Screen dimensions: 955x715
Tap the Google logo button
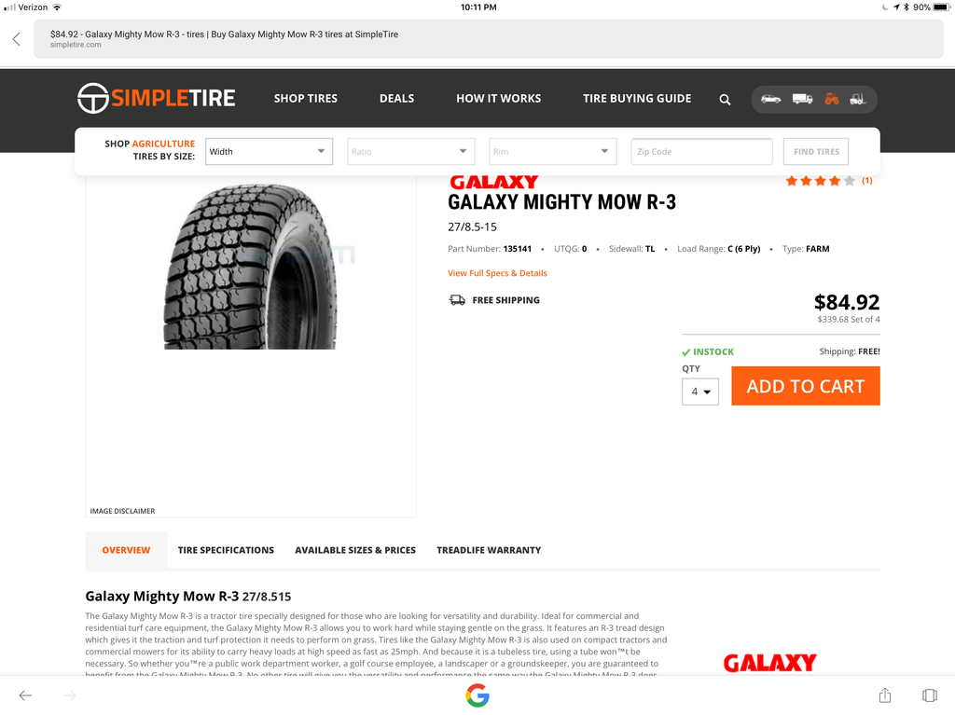(477, 694)
